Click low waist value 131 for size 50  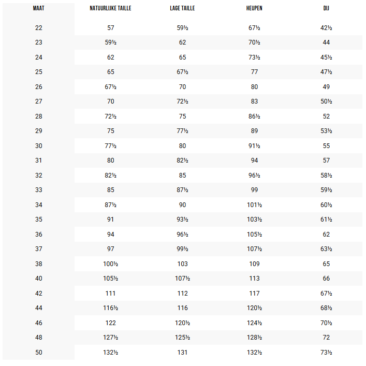183,353
